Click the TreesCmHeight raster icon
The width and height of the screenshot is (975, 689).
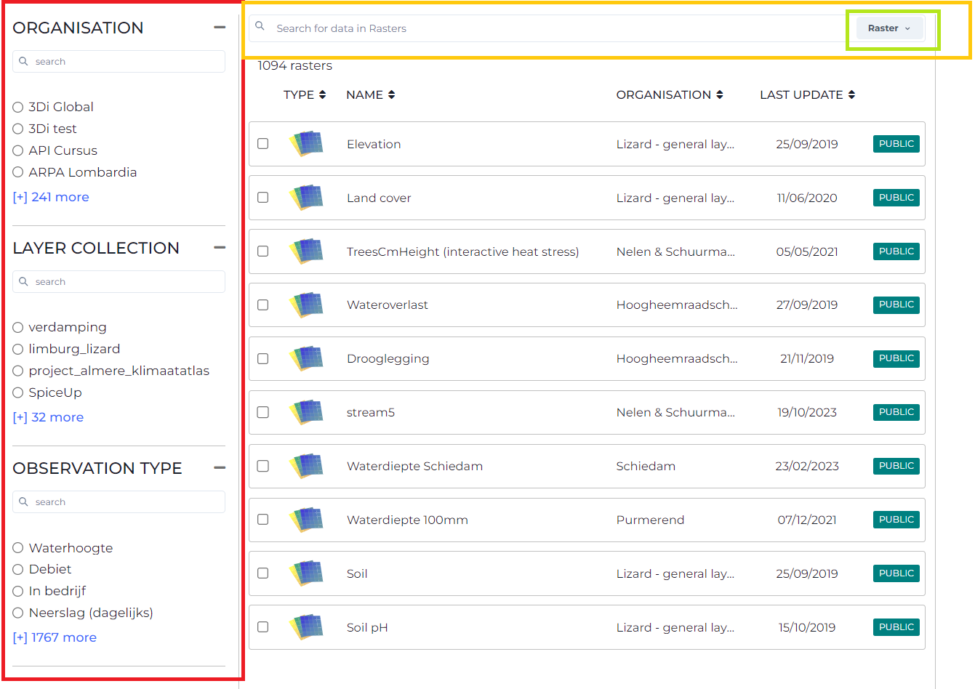pyautogui.click(x=306, y=251)
